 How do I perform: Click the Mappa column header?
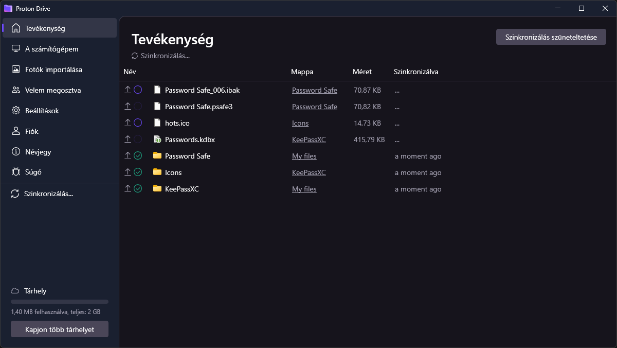click(302, 72)
